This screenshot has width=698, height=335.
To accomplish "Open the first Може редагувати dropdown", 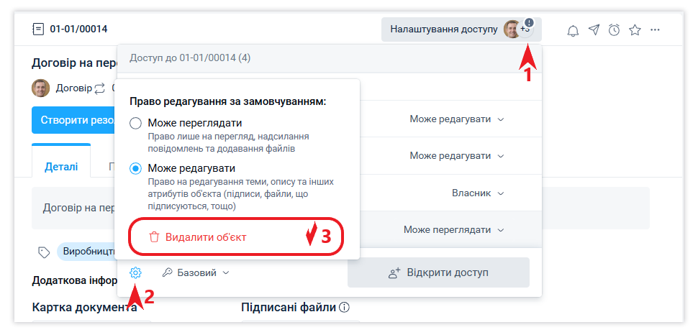I will pyautogui.click(x=457, y=119).
